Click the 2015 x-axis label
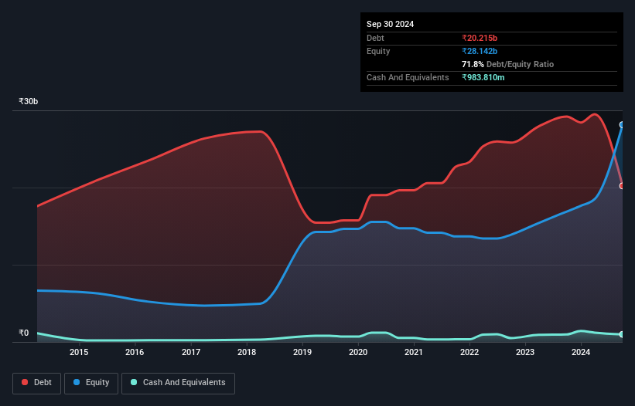The image size is (635, 406). point(79,352)
